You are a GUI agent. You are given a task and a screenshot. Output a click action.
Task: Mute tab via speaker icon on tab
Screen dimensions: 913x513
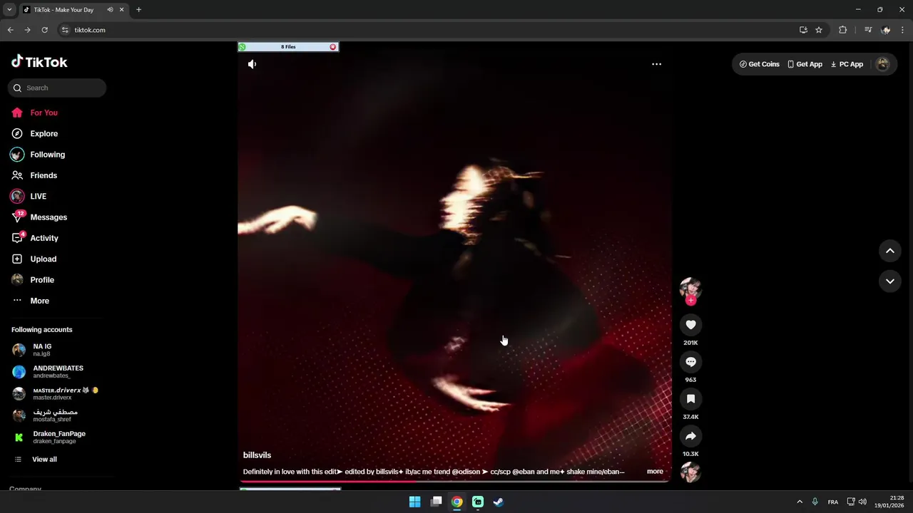(110, 10)
